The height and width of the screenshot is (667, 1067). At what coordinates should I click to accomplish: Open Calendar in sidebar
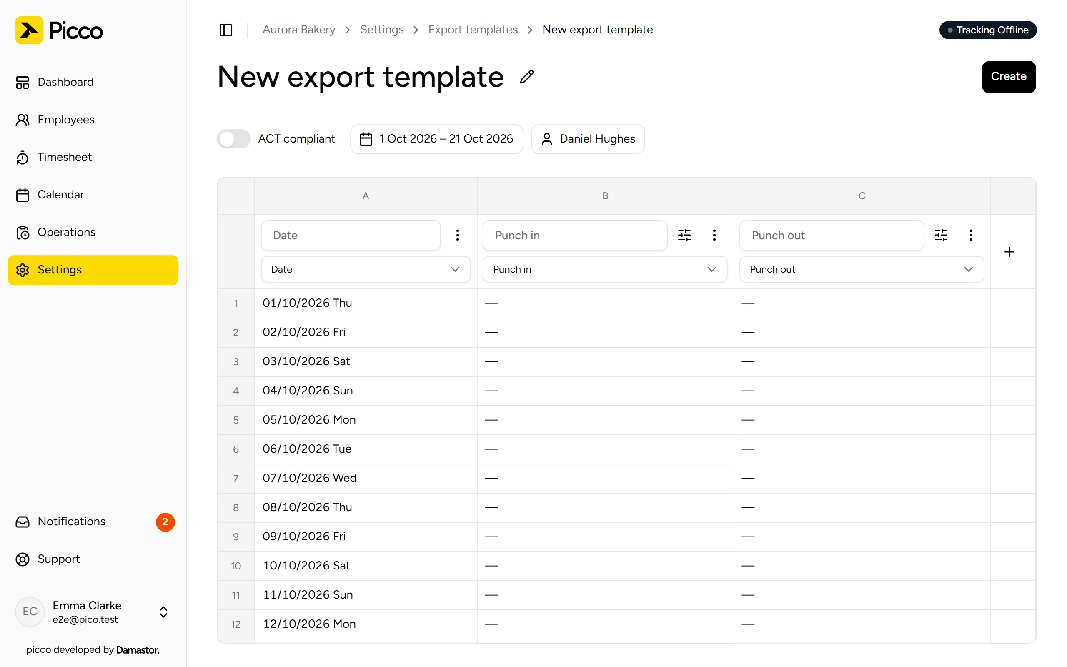93,195
